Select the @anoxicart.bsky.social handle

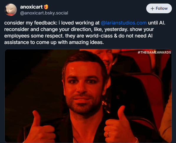(44, 13)
